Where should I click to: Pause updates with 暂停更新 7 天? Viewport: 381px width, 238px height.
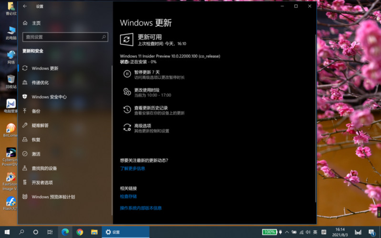point(147,72)
